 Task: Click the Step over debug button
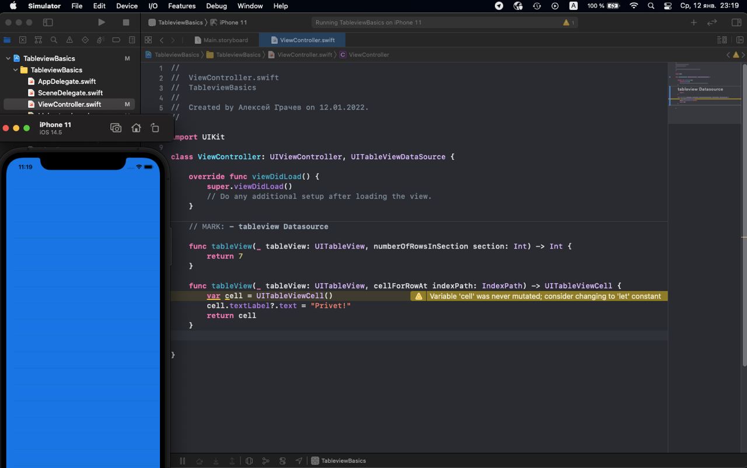199,460
